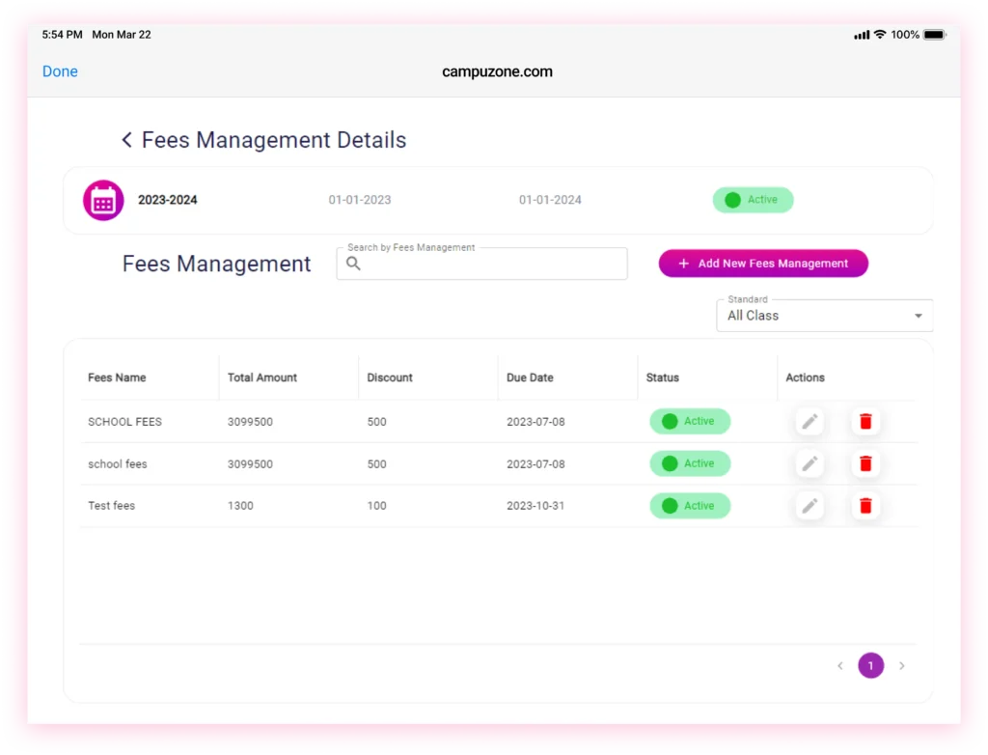This screenshot has height=755, width=988.
Task: Edit the SCHOOL FEES entry with the pencil icon
Action: click(x=810, y=422)
